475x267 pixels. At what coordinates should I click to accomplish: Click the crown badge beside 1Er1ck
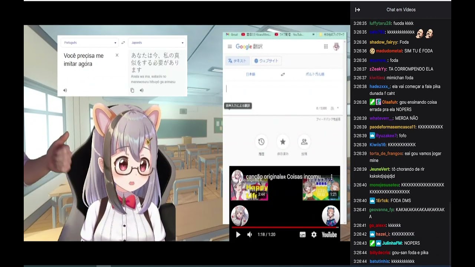tap(372, 201)
